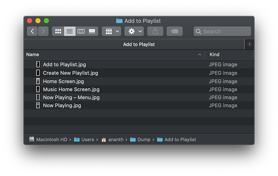Sort by the Name column header

coord(33,54)
